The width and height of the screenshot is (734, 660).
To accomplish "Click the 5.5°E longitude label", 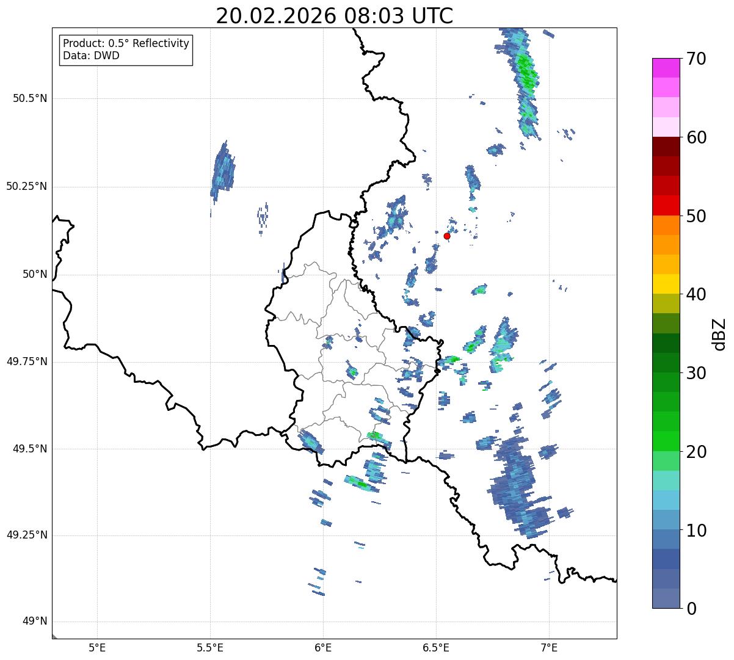I will 210,648.
